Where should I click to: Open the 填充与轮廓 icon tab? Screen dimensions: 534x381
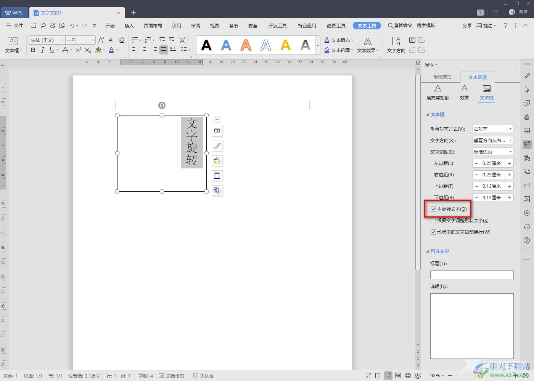(x=438, y=93)
